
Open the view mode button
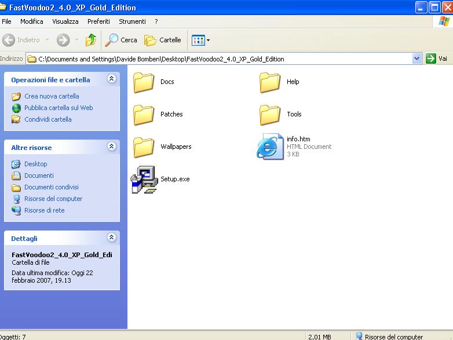point(198,40)
